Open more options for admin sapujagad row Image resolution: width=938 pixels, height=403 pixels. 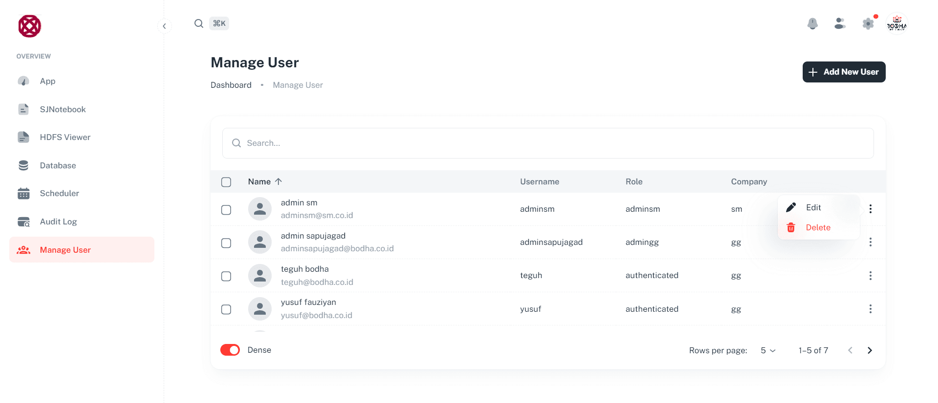871,242
